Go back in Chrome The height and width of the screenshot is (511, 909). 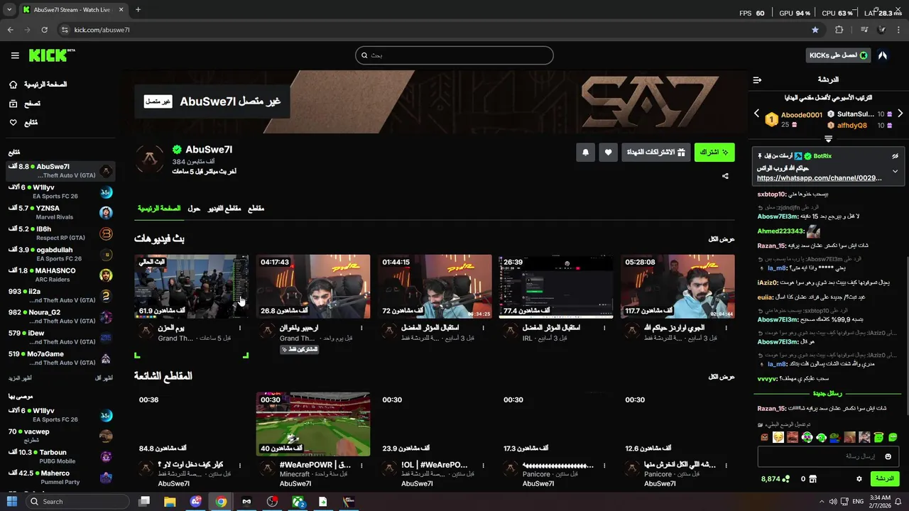point(10,30)
